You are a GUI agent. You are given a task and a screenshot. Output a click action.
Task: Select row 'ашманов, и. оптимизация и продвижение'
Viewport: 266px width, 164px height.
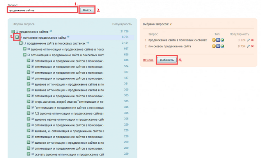point(69,131)
